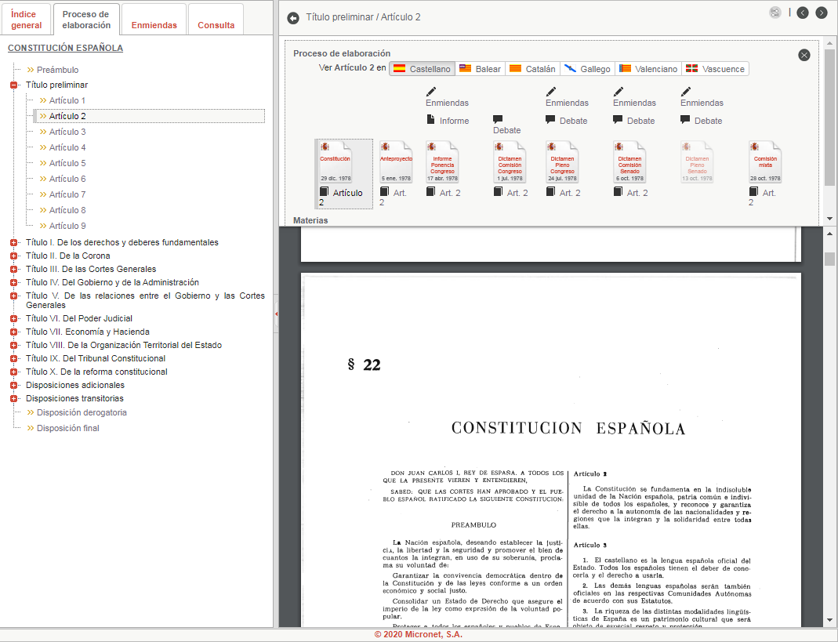This screenshot has height=642, width=838.
Task: Collapse the Título preliminar node
Action: [14, 85]
